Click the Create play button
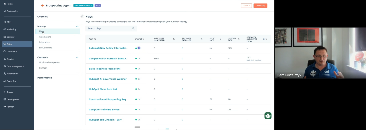Screen dimensions: 366x130 point(261,5)
